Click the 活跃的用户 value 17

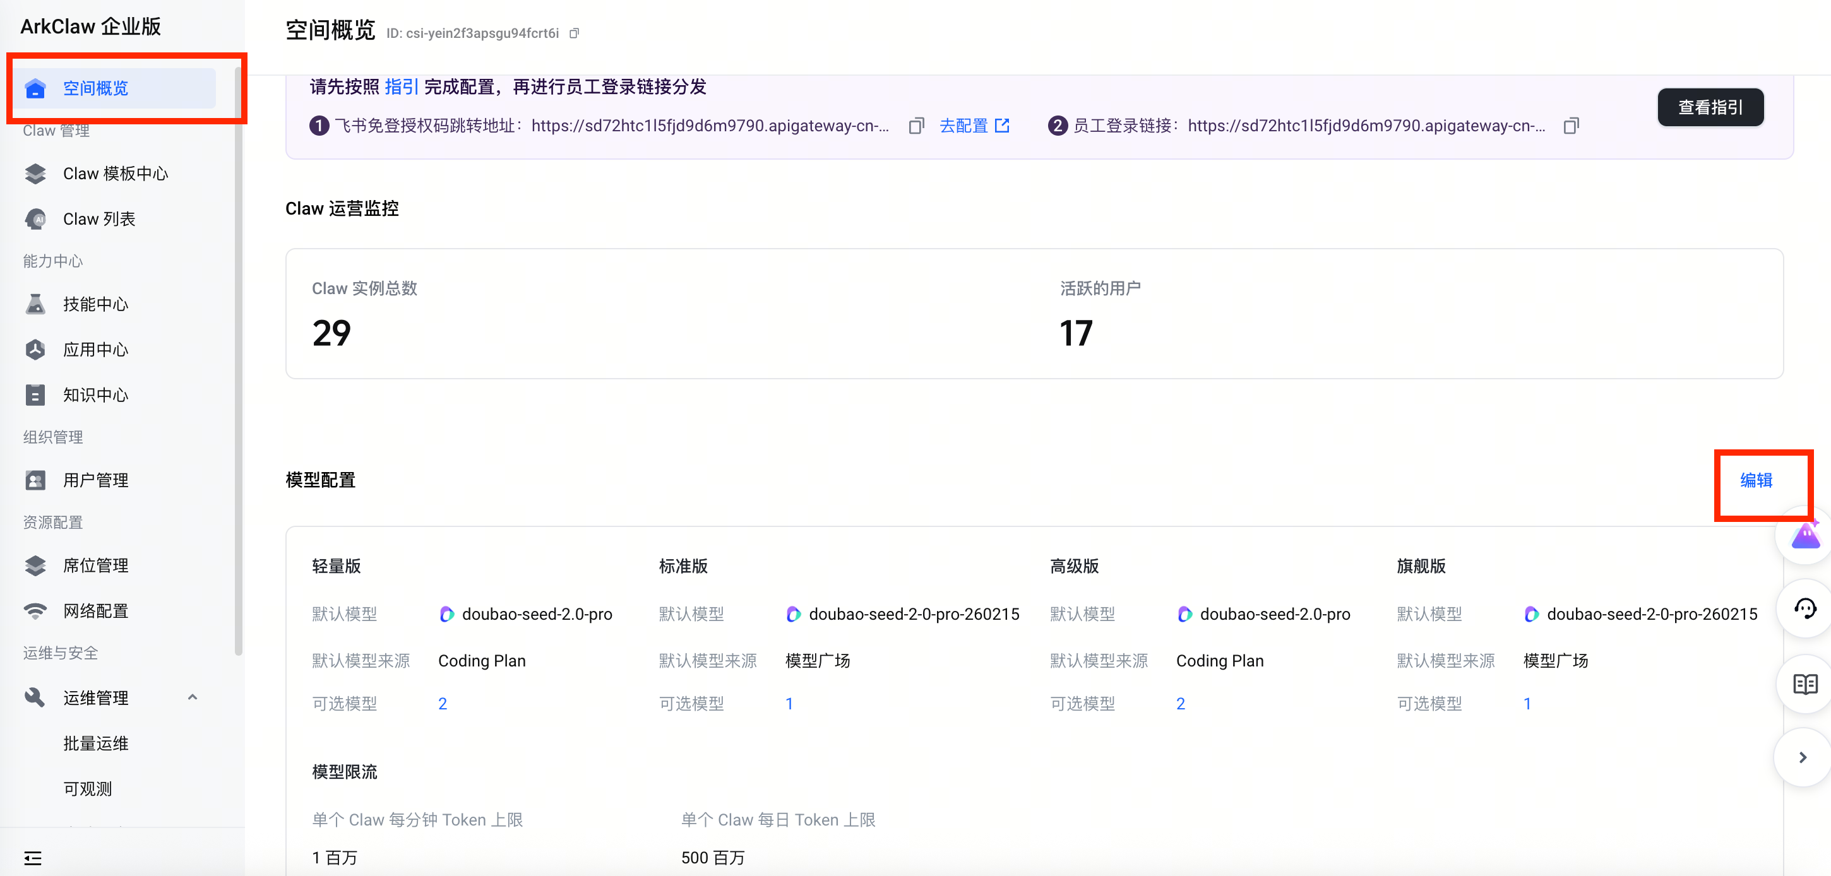coord(1076,333)
